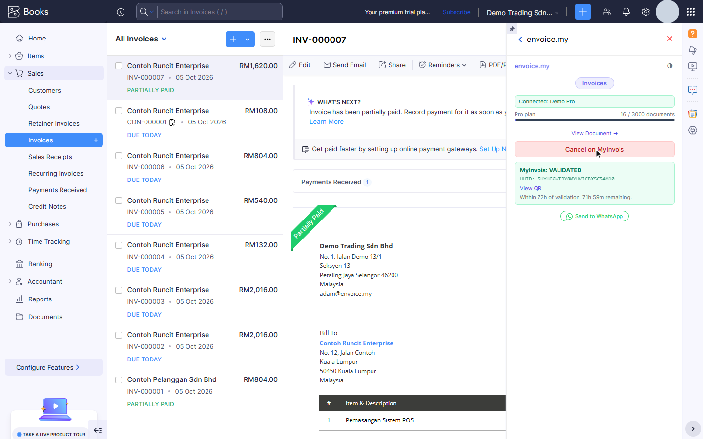
Task: Click the View Document link
Action: pos(595,133)
